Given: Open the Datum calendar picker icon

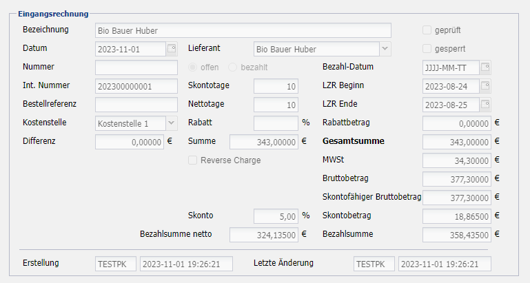Looking at the screenshot, I should (x=171, y=49).
